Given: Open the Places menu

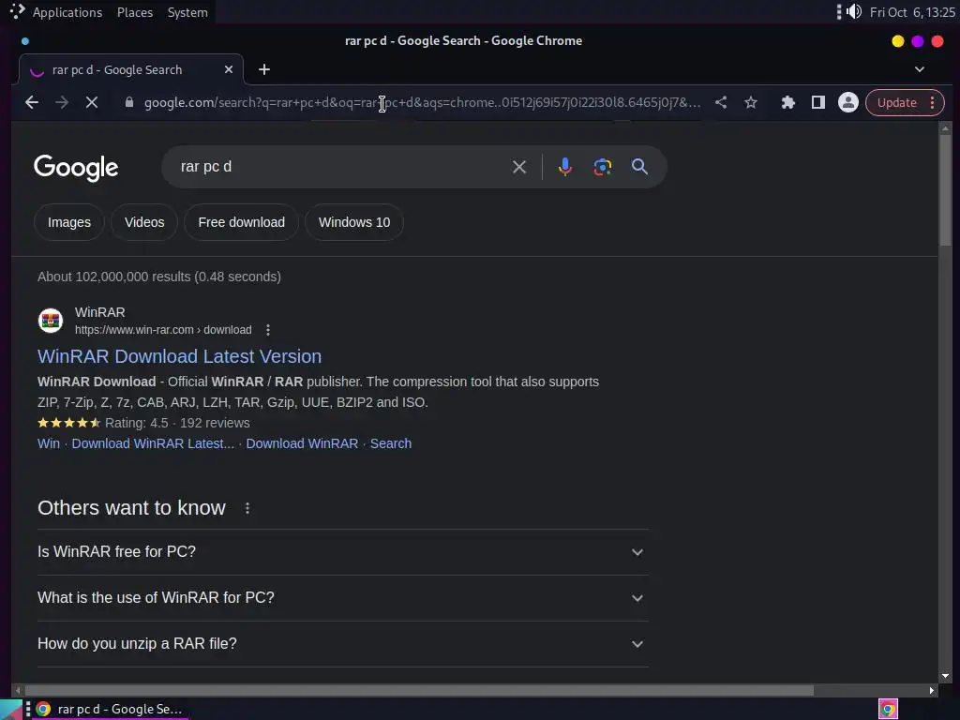Looking at the screenshot, I should [135, 12].
